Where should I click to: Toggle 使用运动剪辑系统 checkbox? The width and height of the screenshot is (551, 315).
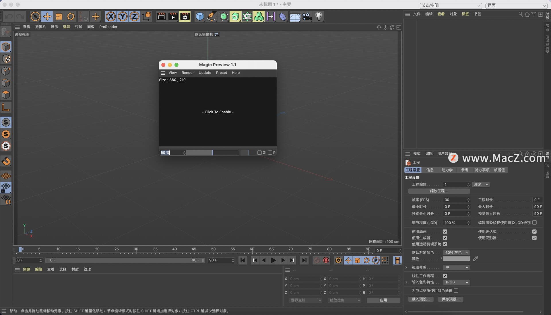coord(445,244)
